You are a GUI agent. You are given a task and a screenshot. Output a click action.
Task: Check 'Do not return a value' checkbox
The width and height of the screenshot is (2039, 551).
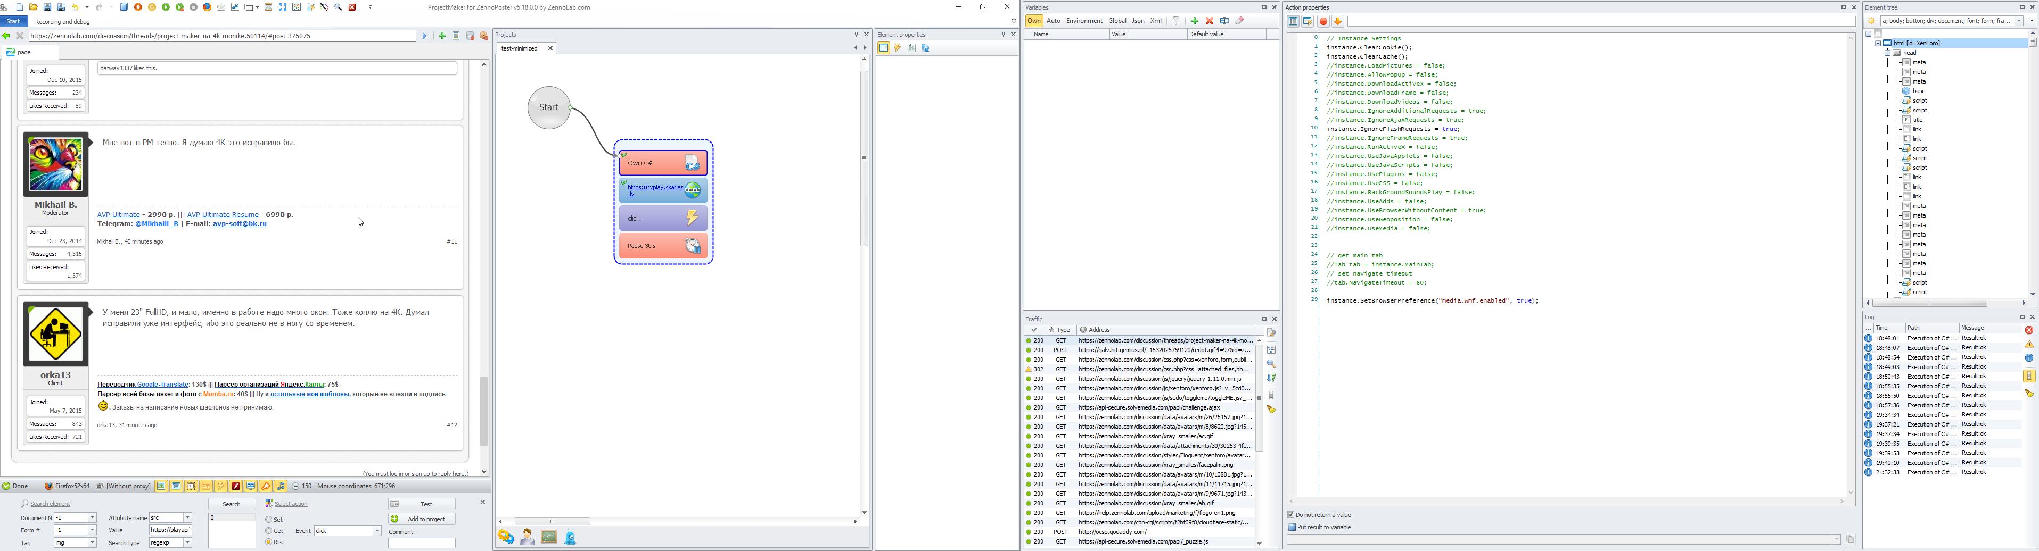click(1291, 515)
